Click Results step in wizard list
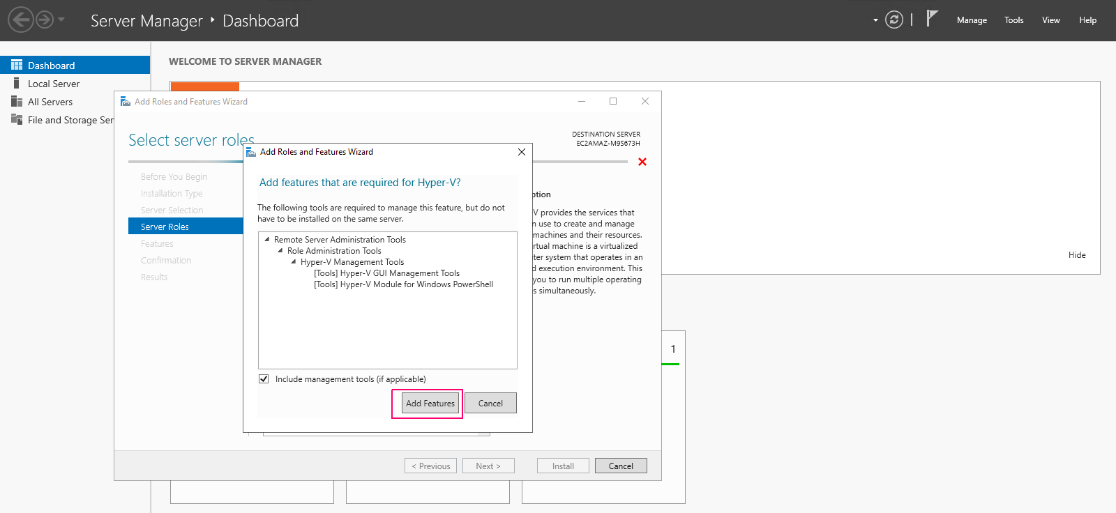Viewport: 1116px width, 513px height. 154,277
